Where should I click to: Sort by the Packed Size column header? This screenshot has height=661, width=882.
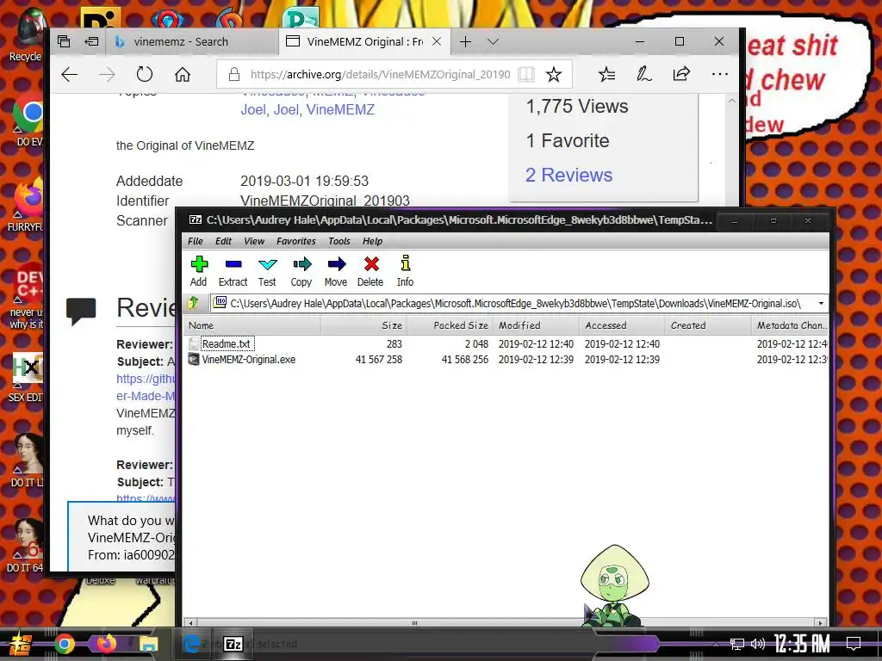point(450,325)
